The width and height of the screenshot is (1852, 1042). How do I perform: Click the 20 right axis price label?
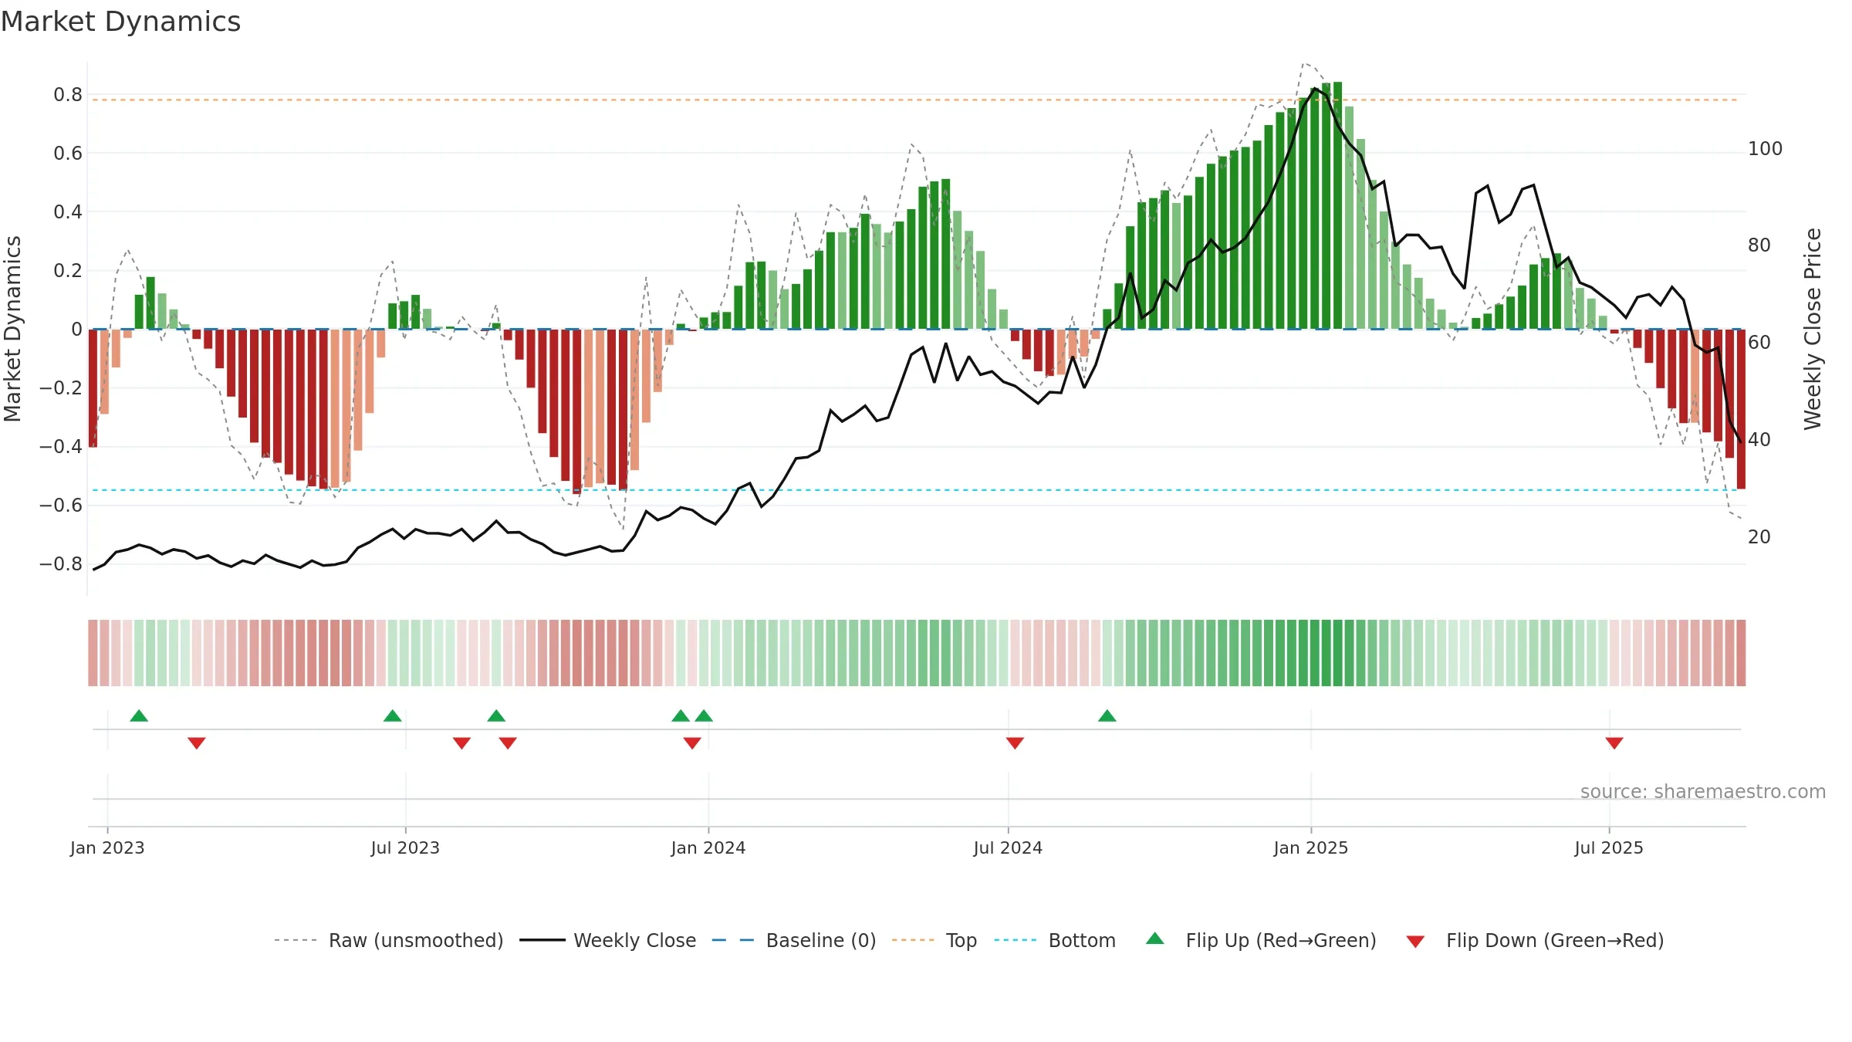pyautogui.click(x=1759, y=536)
